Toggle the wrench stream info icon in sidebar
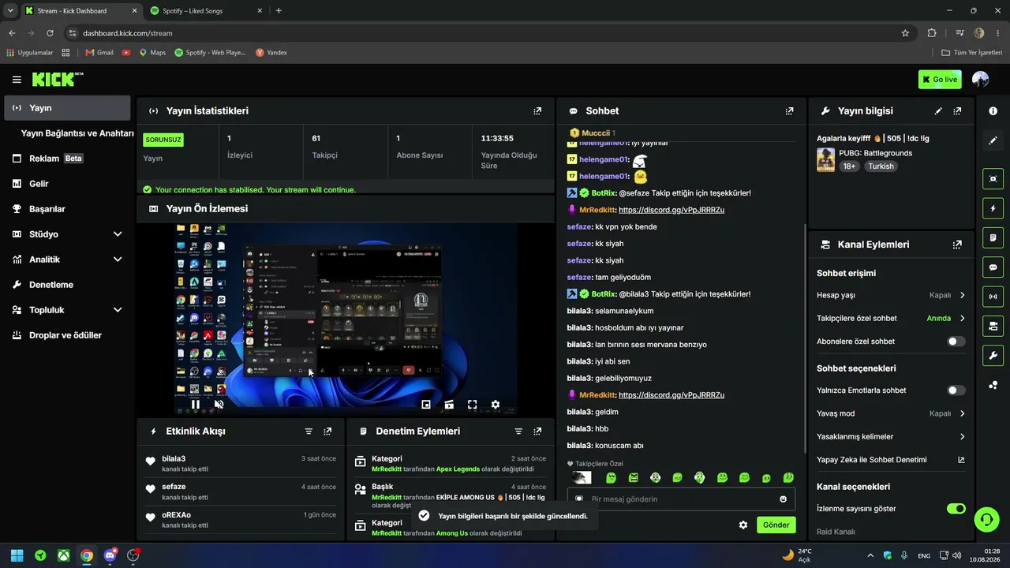The height and width of the screenshot is (568, 1010). [x=993, y=355]
